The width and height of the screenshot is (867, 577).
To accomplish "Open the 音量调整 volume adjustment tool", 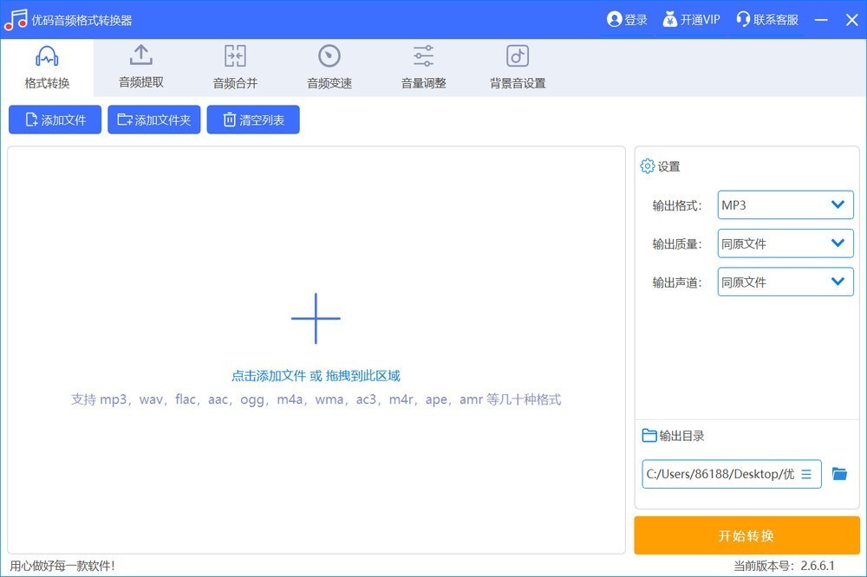I will pyautogui.click(x=423, y=68).
